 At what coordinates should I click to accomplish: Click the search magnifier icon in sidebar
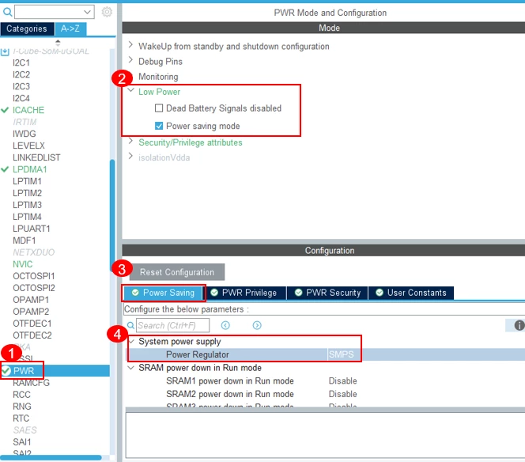pos(7,13)
